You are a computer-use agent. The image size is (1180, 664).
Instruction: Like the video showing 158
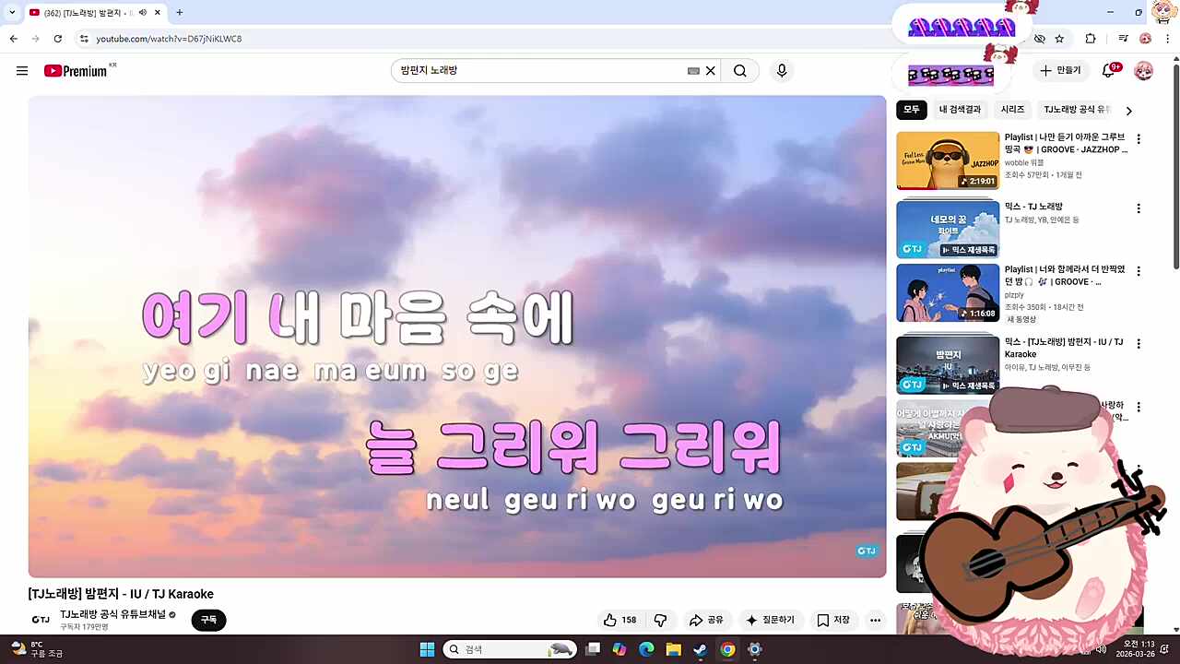(x=619, y=621)
